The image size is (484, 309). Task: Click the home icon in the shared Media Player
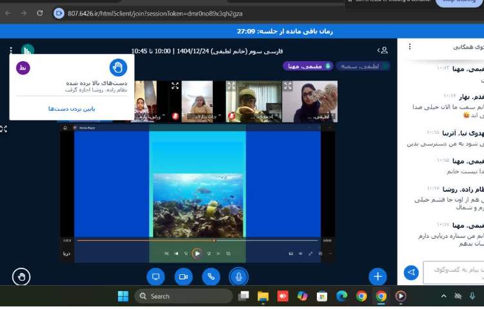point(65,127)
